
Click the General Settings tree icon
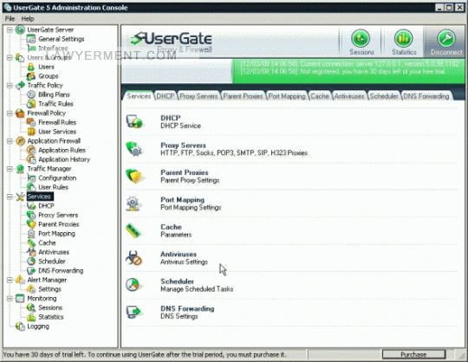tap(31, 39)
